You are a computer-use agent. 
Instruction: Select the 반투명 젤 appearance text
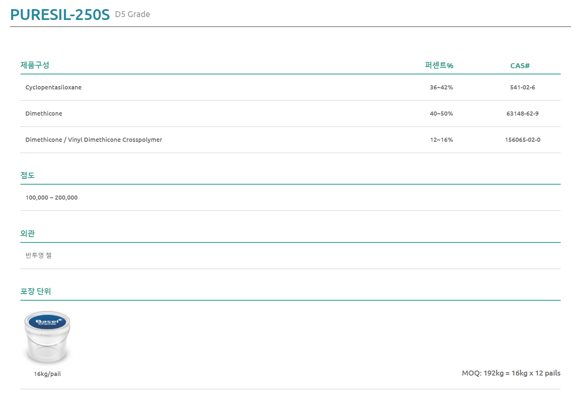tap(39, 255)
